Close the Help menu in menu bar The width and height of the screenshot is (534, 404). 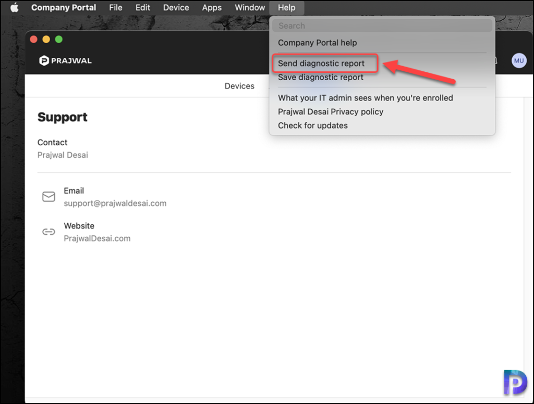tap(286, 7)
